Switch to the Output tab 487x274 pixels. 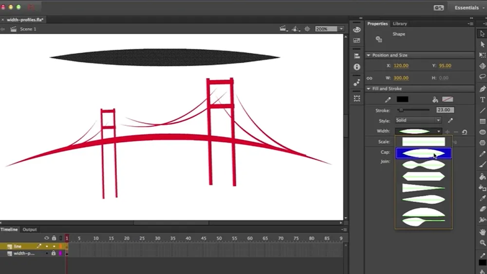[x=30, y=230]
